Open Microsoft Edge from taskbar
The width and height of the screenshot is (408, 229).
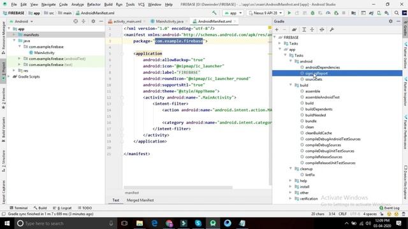tap(154, 223)
